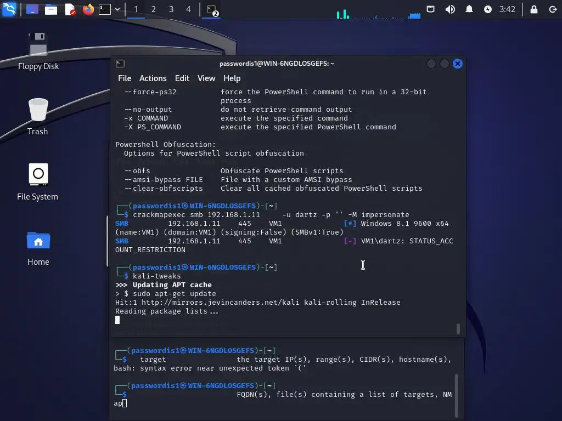Open the Help menu in terminal

(x=232, y=78)
